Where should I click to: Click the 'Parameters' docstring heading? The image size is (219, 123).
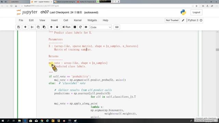coord(55,39)
